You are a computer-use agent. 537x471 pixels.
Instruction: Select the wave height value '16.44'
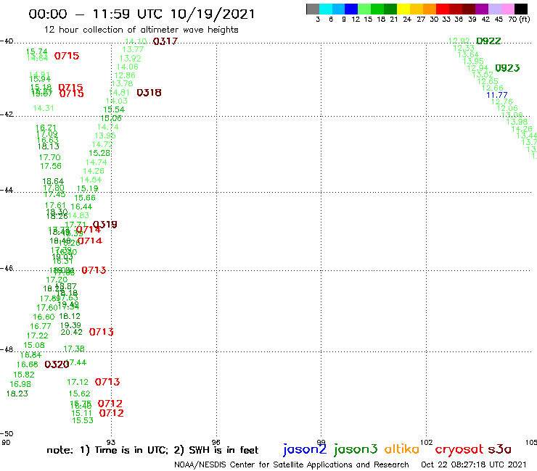[81, 207]
